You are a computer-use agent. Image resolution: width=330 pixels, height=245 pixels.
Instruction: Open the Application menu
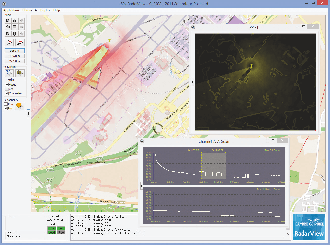tap(11, 10)
